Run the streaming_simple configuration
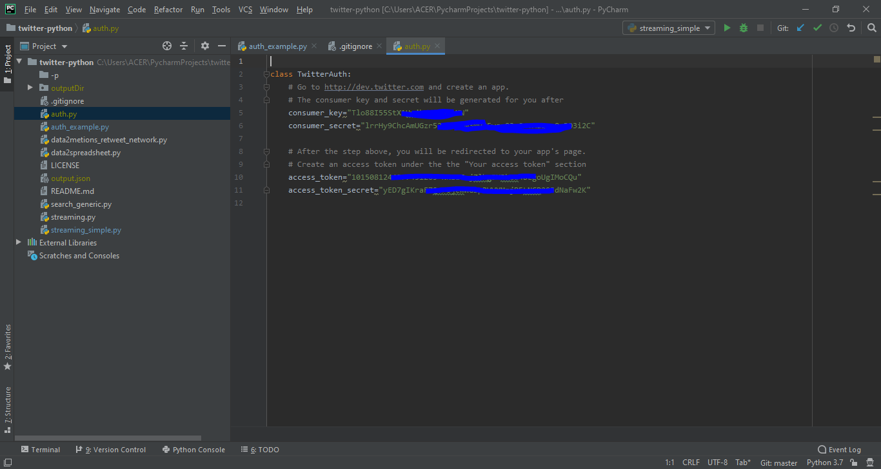Image resolution: width=881 pixels, height=469 pixels. (x=727, y=28)
